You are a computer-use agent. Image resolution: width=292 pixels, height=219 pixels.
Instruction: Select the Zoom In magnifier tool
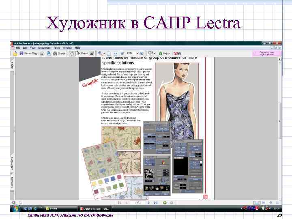pos(100,54)
